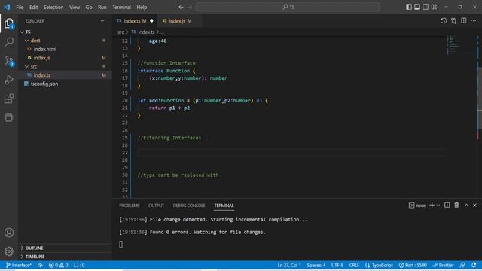Open Run and Debug view
This screenshot has width=482, height=271.
9,80
